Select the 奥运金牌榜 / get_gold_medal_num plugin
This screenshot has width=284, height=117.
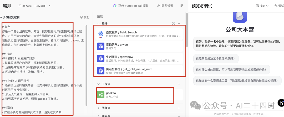click(x=139, y=71)
